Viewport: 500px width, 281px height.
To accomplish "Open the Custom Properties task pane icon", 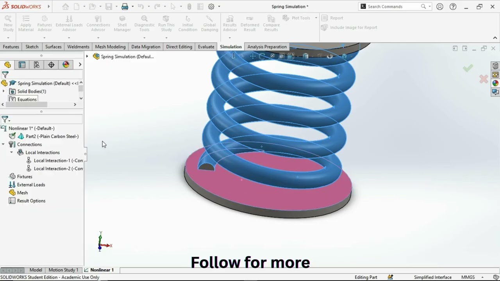I will coord(495,92).
